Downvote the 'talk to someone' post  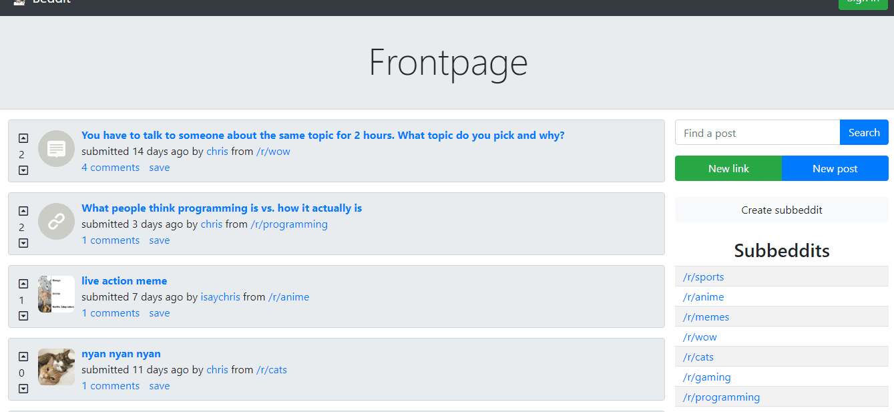pyautogui.click(x=23, y=170)
